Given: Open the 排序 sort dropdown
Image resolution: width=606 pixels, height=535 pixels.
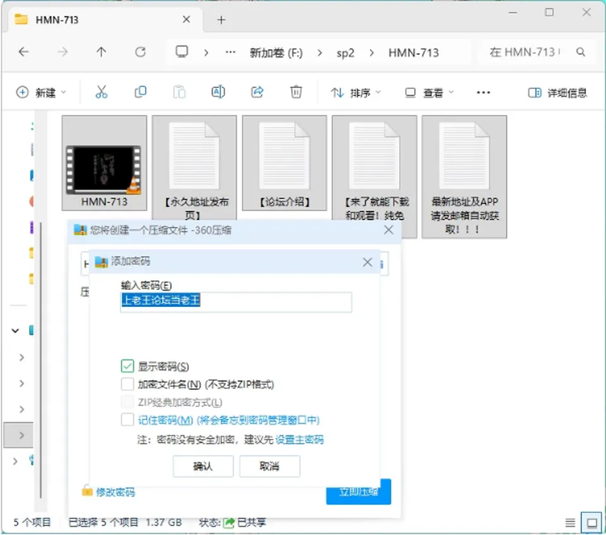Looking at the screenshot, I should tap(356, 92).
